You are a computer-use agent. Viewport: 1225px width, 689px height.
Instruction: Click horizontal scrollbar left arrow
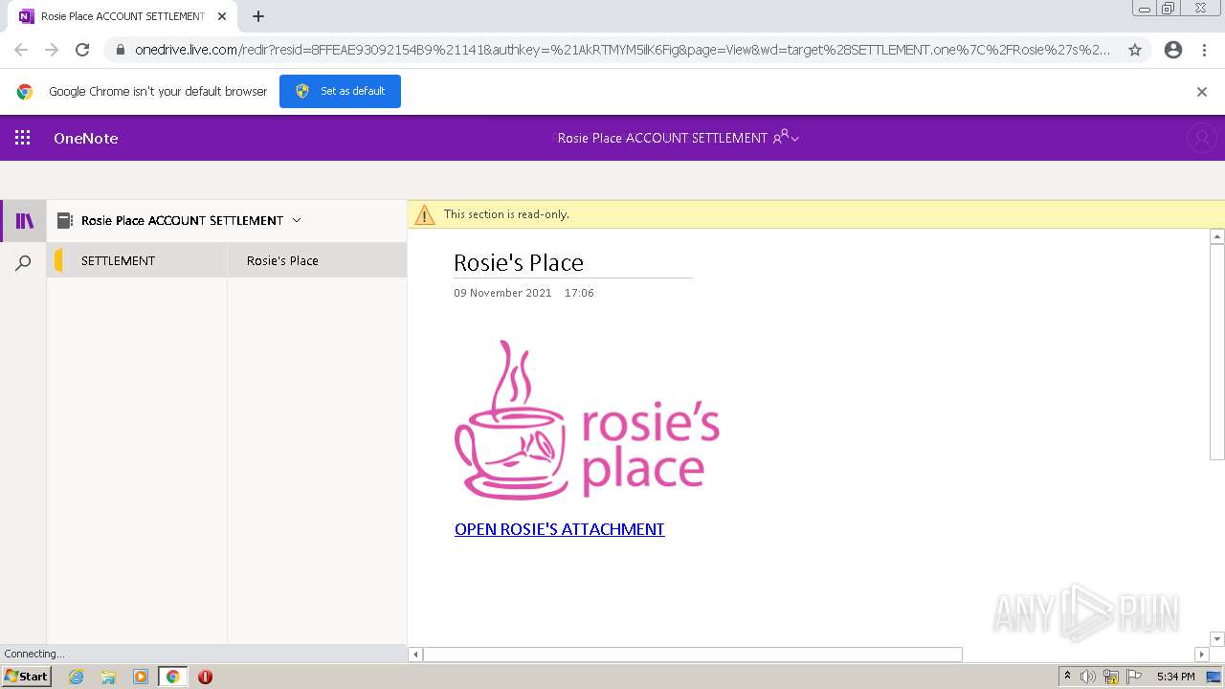click(x=415, y=655)
